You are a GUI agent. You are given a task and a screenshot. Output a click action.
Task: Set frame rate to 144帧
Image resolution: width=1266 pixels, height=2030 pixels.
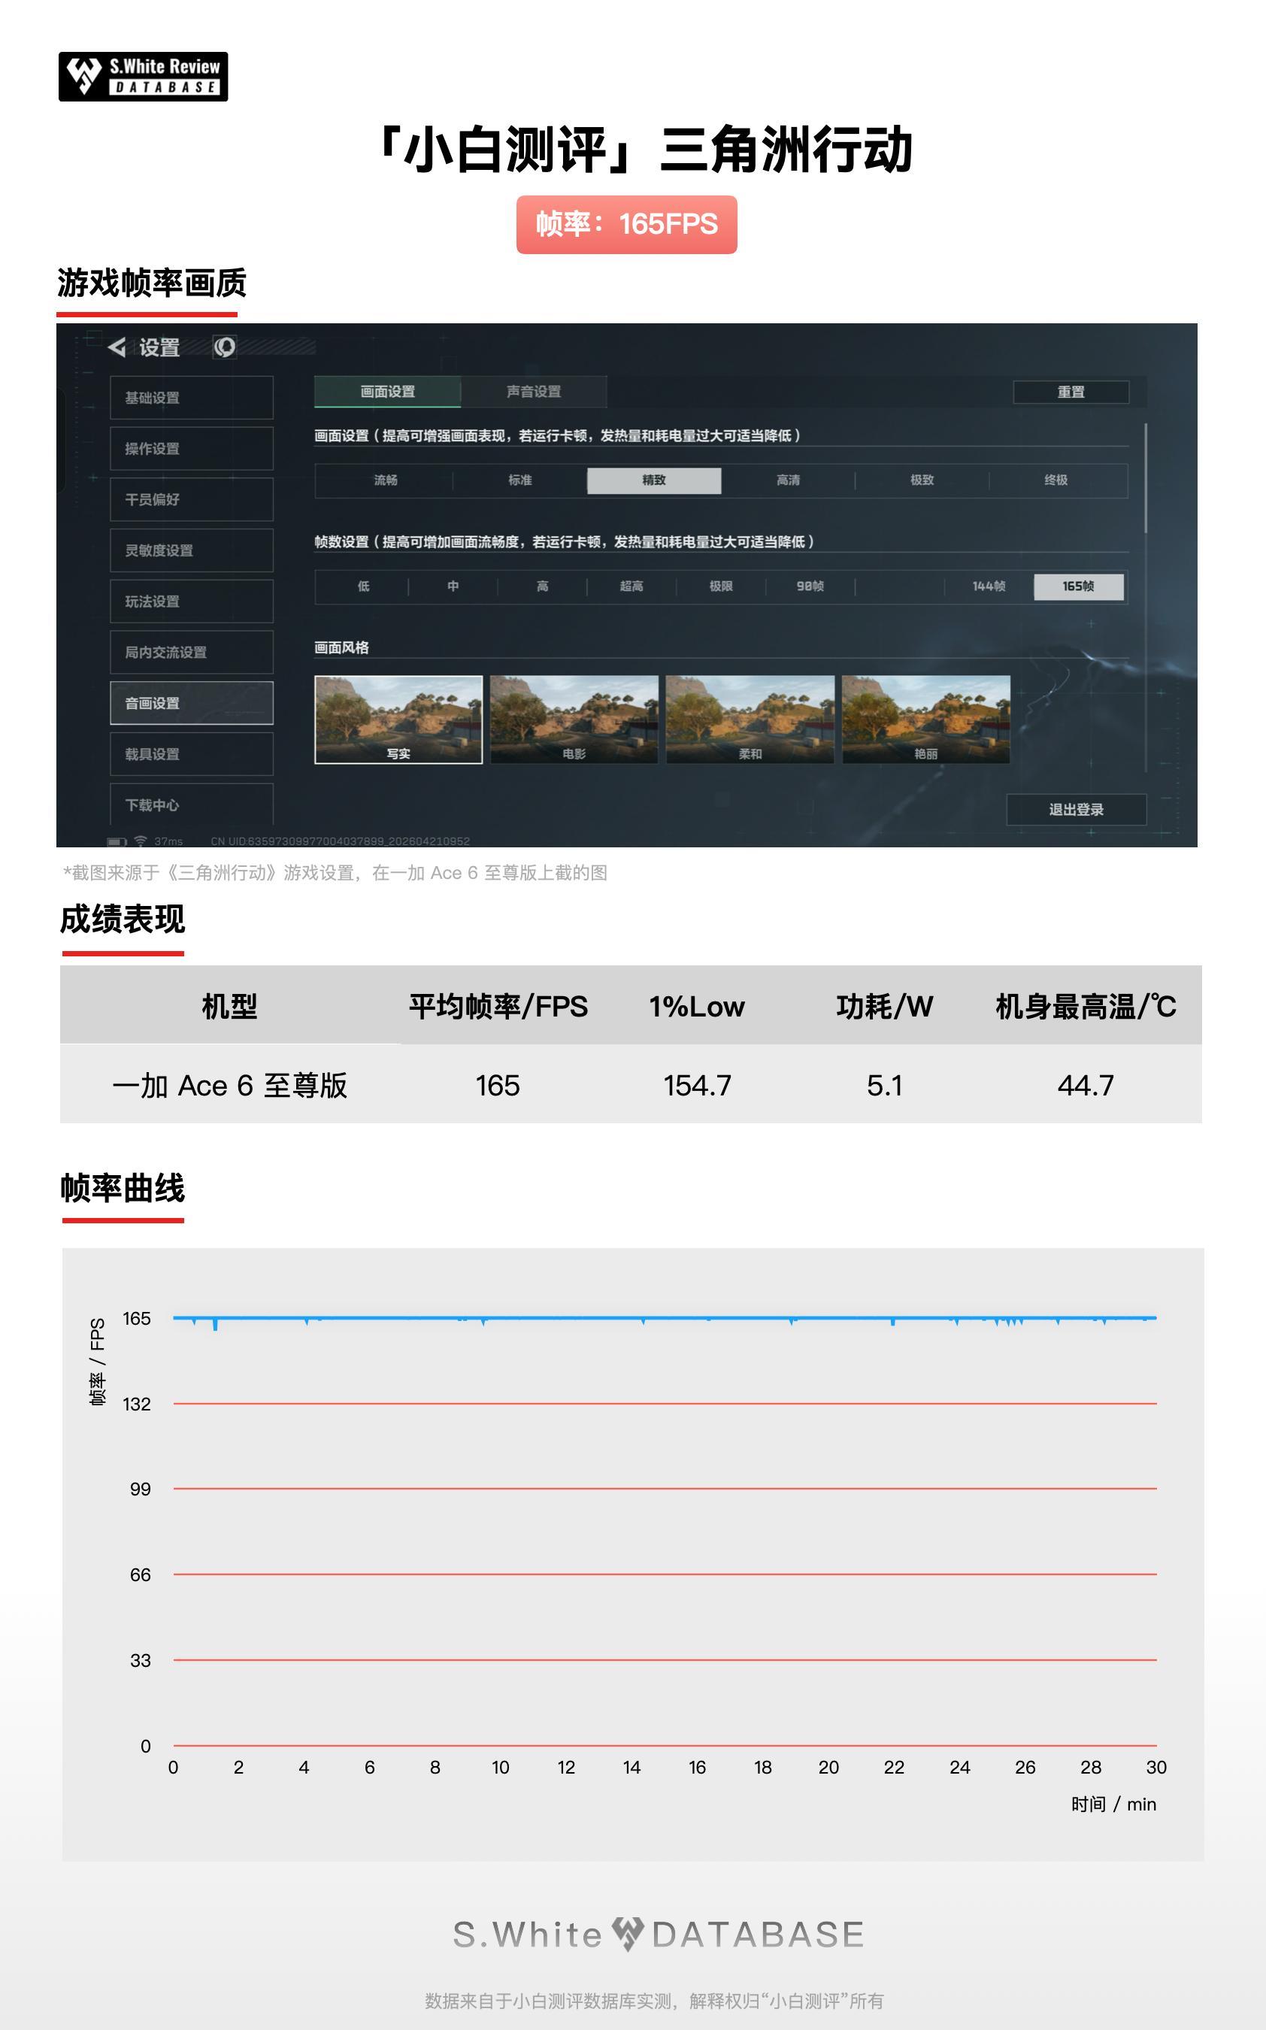pyautogui.click(x=989, y=586)
